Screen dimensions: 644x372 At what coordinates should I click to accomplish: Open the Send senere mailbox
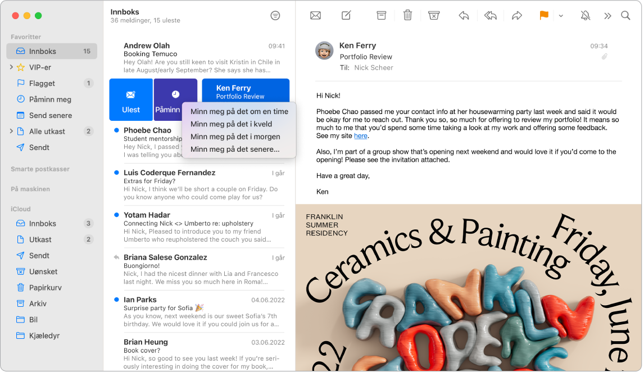tap(52, 115)
